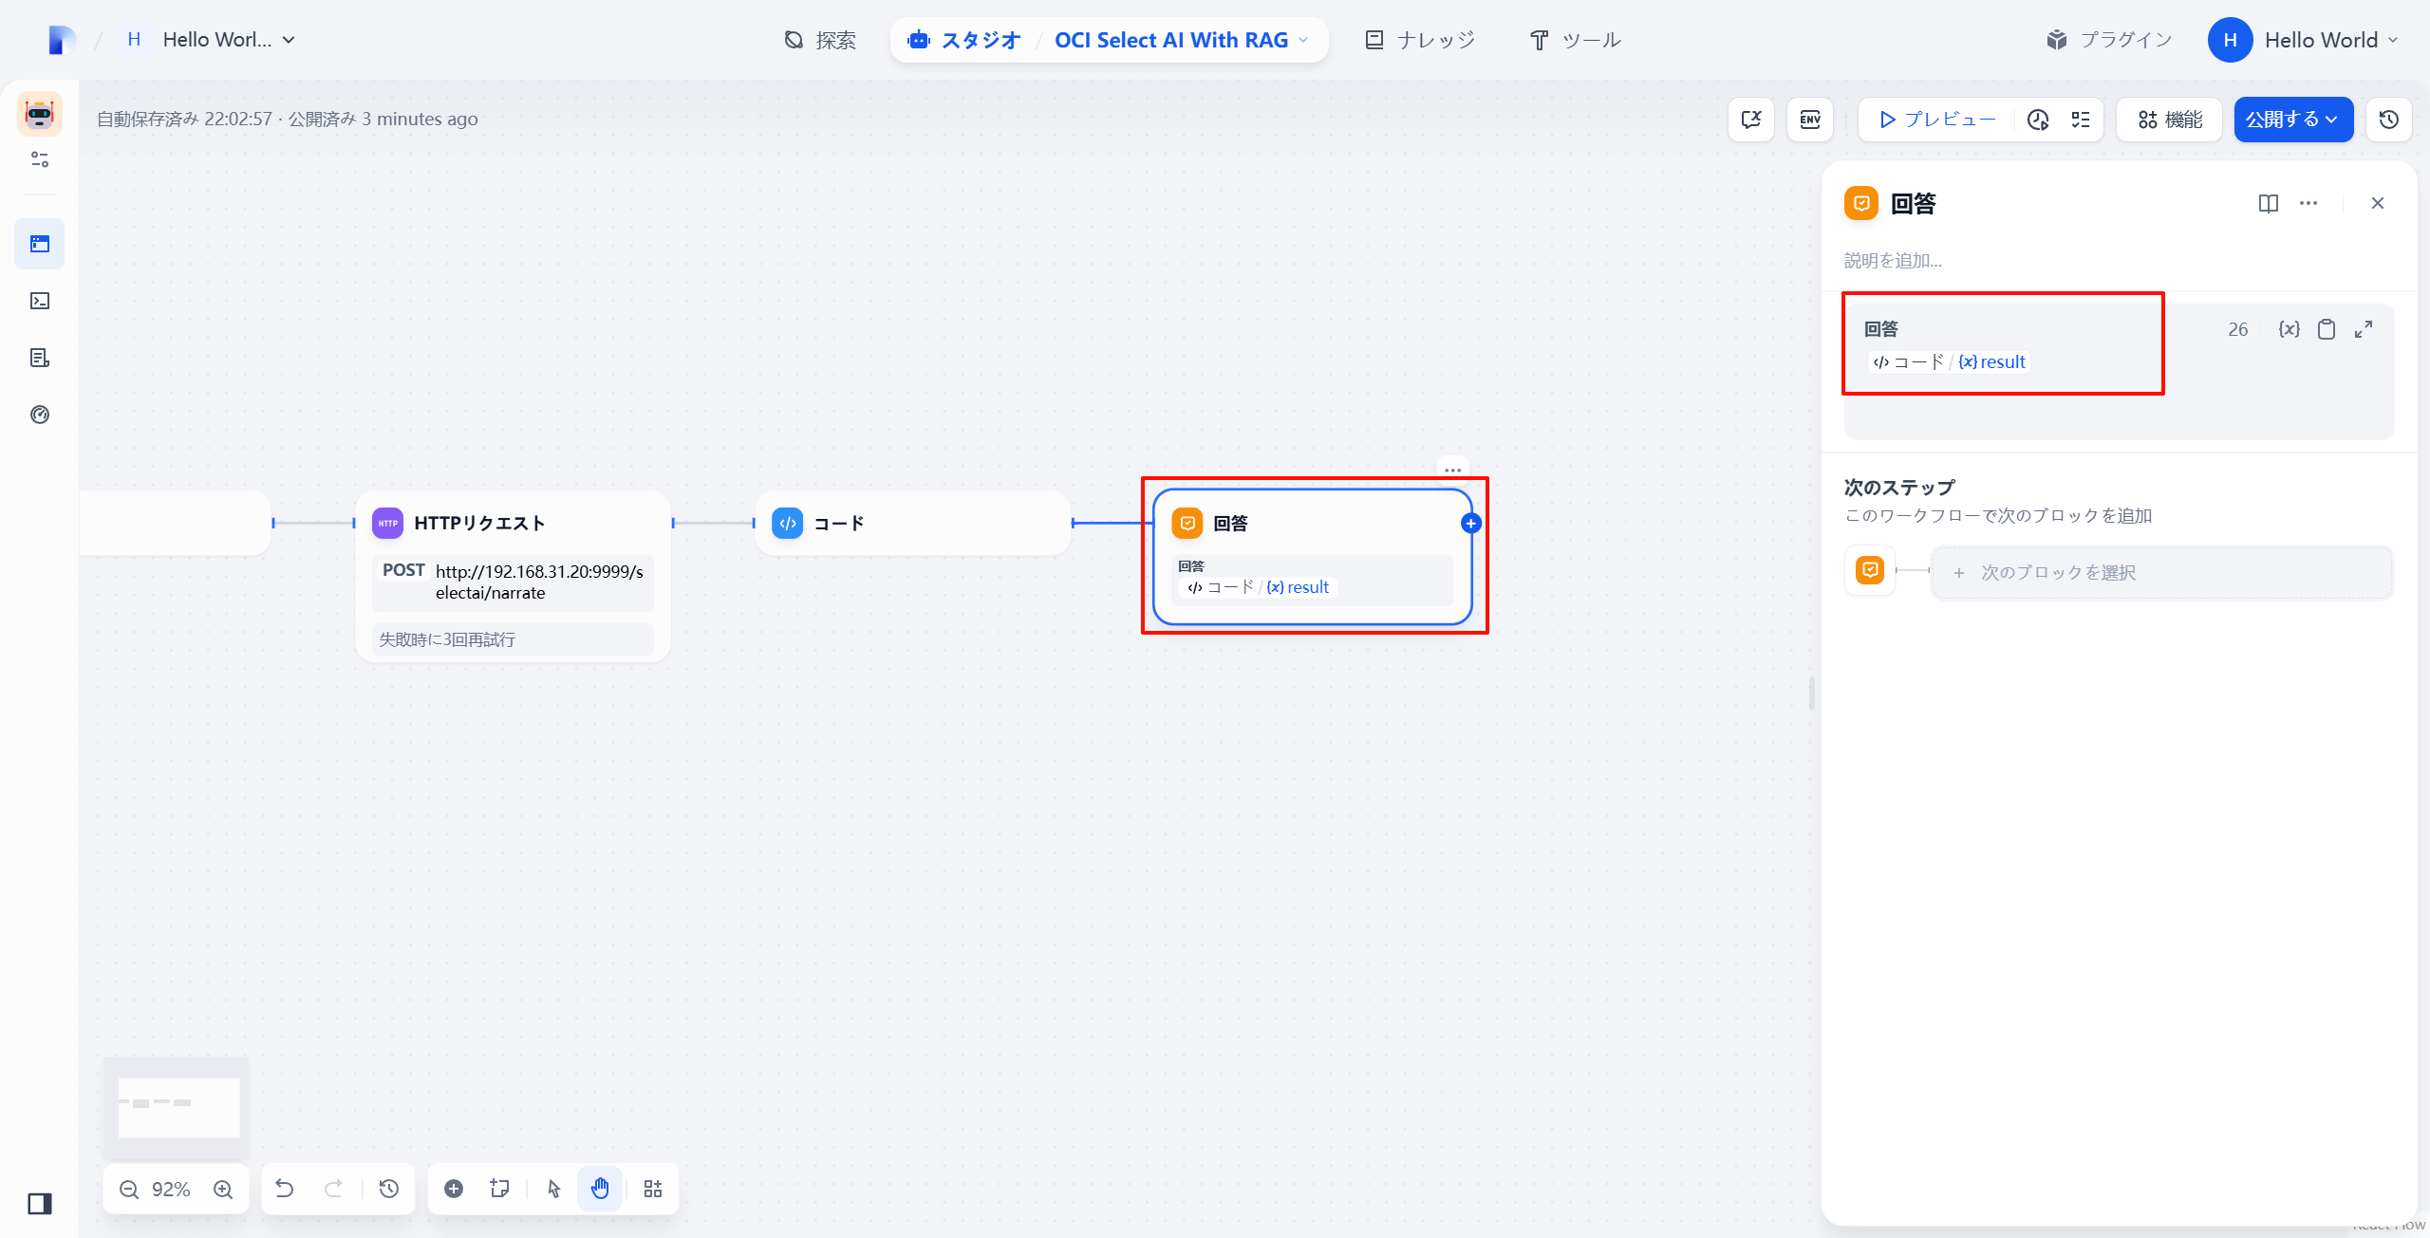Add a note with the sticky icon
2430x1238 pixels.
click(x=499, y=1189)
